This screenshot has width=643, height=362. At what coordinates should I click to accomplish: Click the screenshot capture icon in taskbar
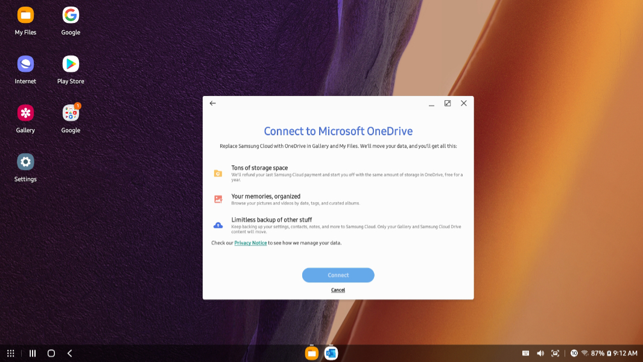point(555,354)
